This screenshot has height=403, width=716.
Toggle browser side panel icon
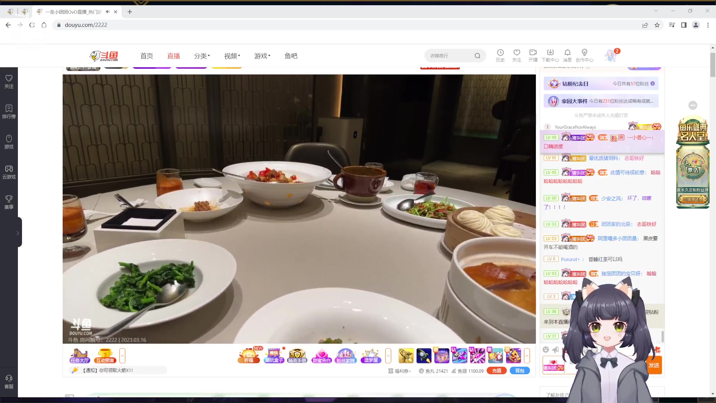(684, 25)
